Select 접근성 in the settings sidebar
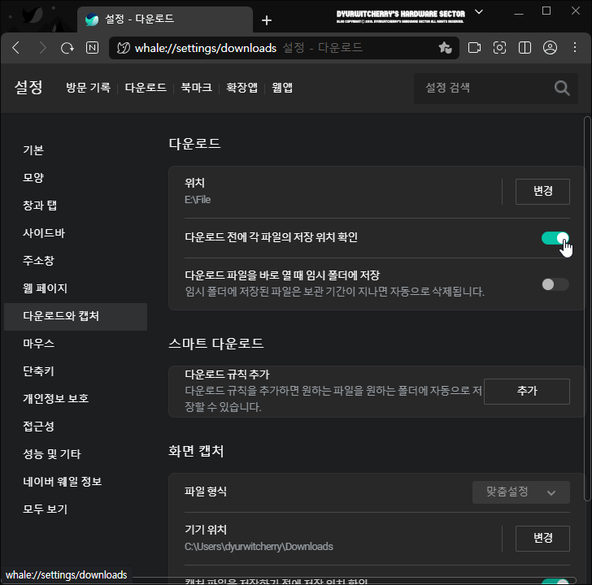 coord(38,427)
